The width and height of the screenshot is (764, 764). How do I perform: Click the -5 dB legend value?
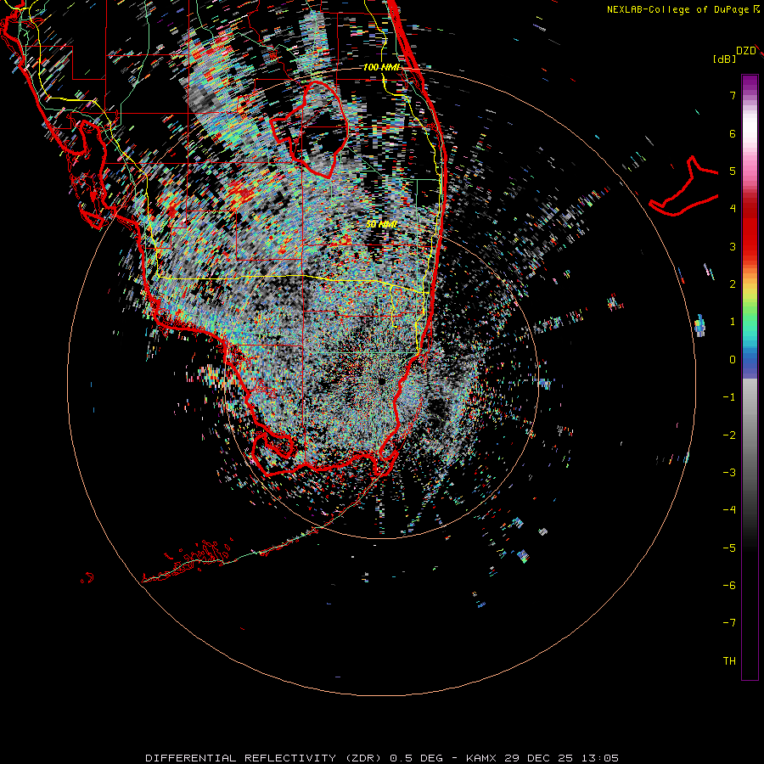[729, 548]
